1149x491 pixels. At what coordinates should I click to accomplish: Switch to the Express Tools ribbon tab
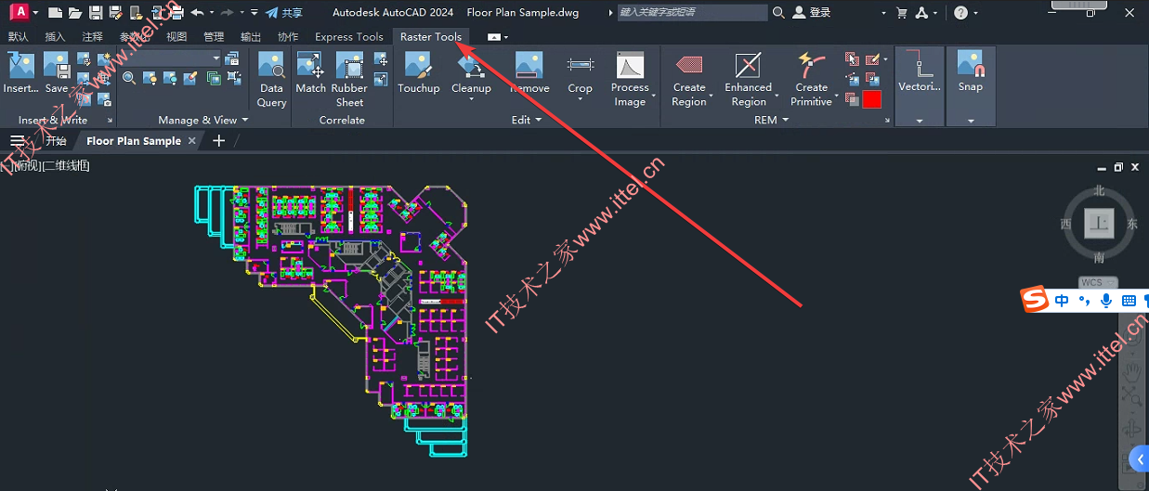pos(349,37)
